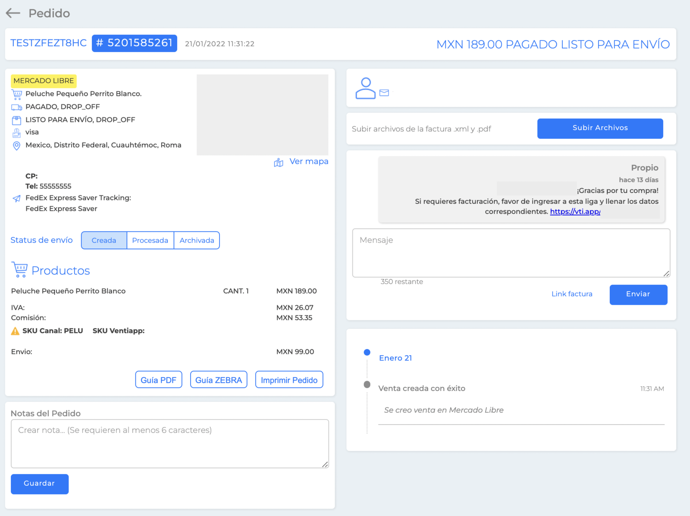Screen dimensions: 690x516
Task: Click the MERCADO LIBRE yellow label
Action: (44, 81)
